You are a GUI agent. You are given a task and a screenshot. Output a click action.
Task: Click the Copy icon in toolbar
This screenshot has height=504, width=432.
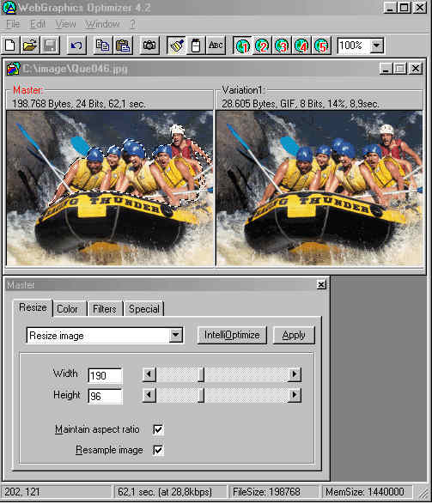click(x=103, y=46)
